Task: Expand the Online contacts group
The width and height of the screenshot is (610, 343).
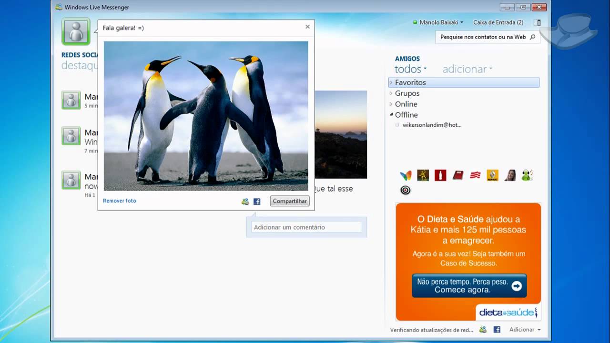Action: pos(391,104)
